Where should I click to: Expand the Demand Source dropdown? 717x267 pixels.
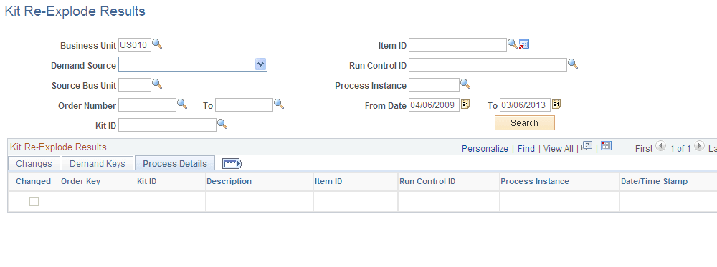click(261, 64)
